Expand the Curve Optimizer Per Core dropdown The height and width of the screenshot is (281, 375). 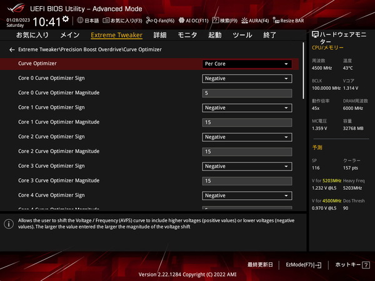coord(247,64)
